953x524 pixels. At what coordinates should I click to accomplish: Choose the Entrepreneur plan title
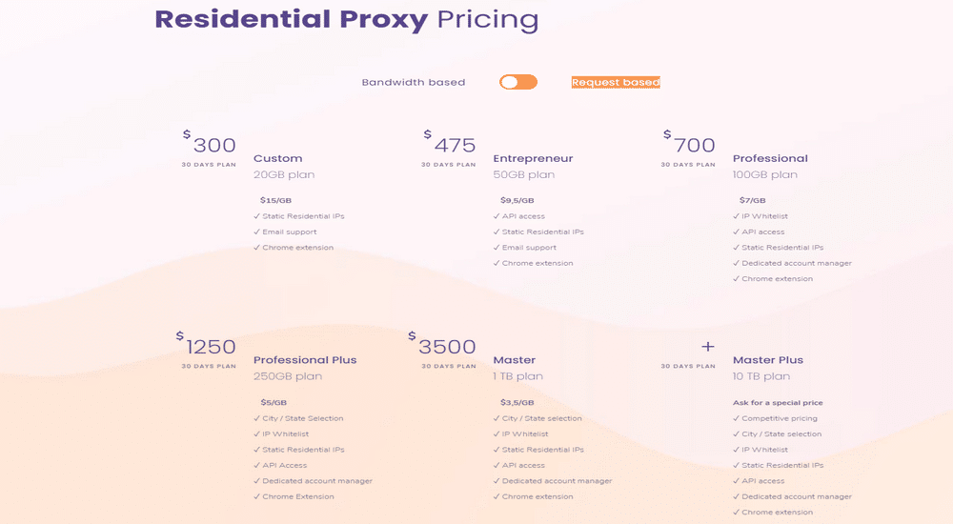click(533, 158)
